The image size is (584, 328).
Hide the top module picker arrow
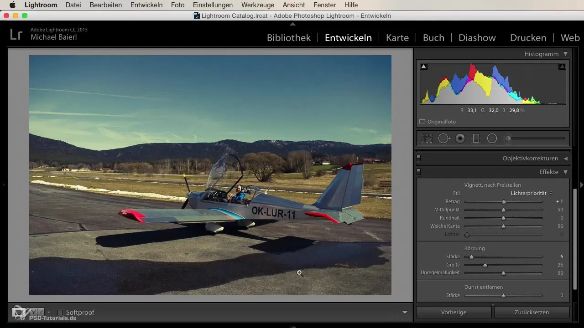tap(292, 24)
